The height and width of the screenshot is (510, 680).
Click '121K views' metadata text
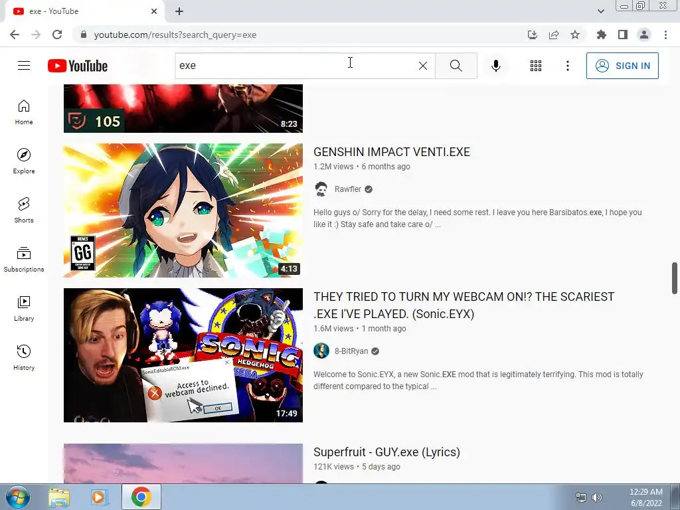tap(333, 467)
